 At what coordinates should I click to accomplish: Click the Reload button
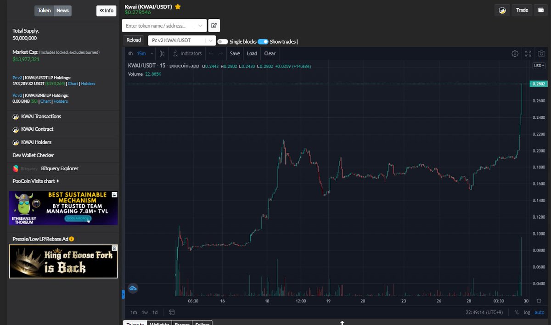tap(134, 40)
